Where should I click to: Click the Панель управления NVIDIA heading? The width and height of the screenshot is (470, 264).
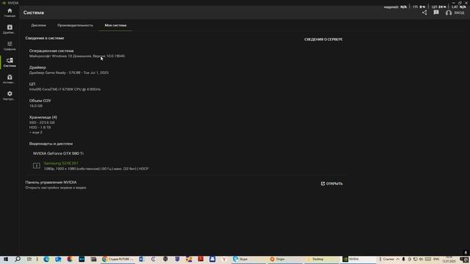[x=51, y=183]
